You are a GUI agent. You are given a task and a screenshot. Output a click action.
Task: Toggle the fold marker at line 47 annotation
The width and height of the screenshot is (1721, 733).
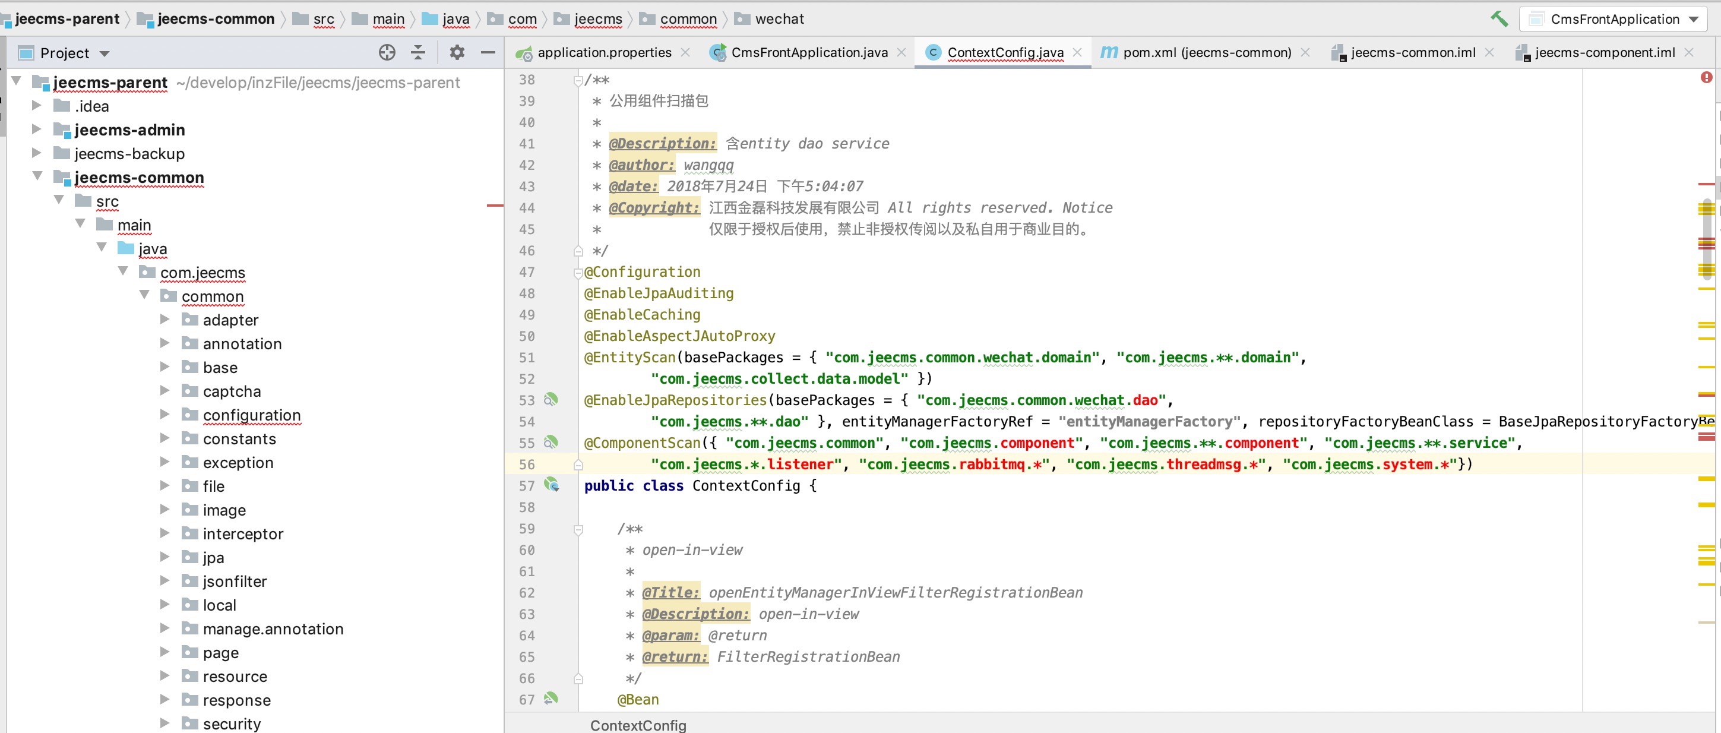pyautogui.click(x=578, y=273)
